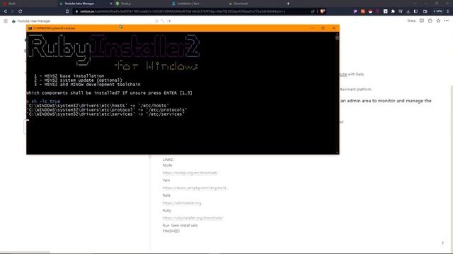
Task: Click the Pokeball extension icon
Action: [x=370, y=11]
